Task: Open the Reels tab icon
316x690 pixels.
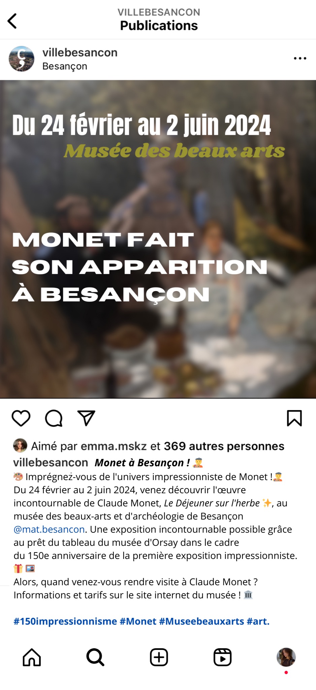Action: 223,657
